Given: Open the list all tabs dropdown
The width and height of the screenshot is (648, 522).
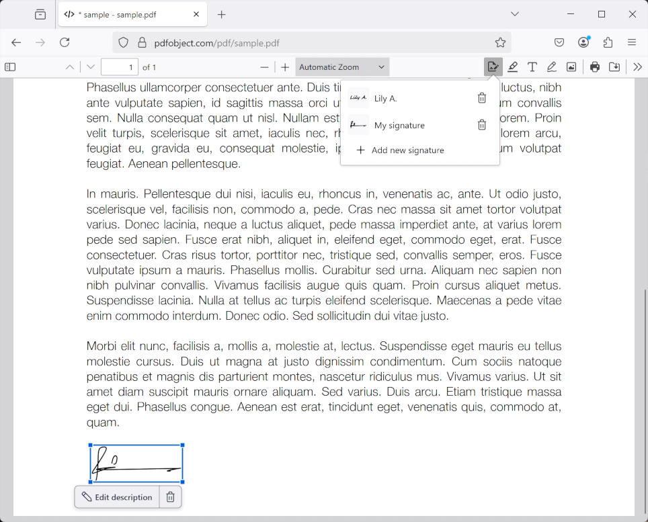Looking at the screenshot, I should pyautogui.click(x=514, y=15).
